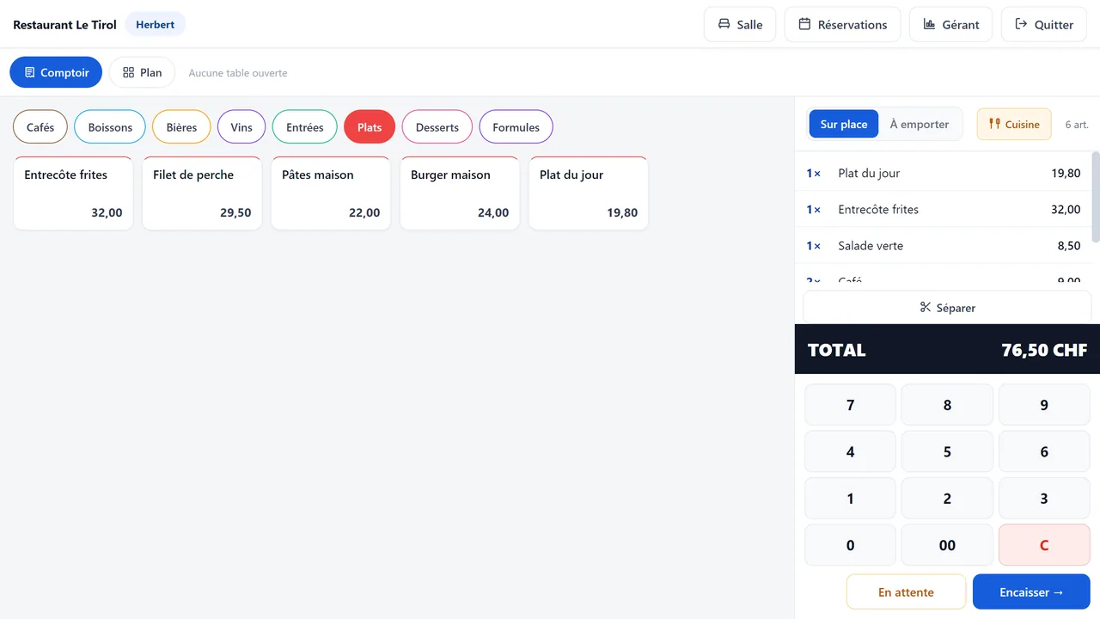Click the order list scrollbar

click(x=1096, y=198)
